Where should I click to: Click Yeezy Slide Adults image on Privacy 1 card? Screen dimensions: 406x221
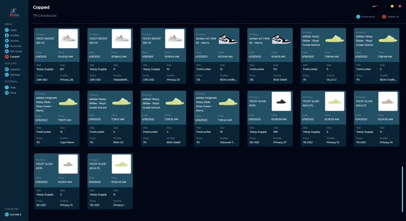pyautogui.click(x=121, y=164)
